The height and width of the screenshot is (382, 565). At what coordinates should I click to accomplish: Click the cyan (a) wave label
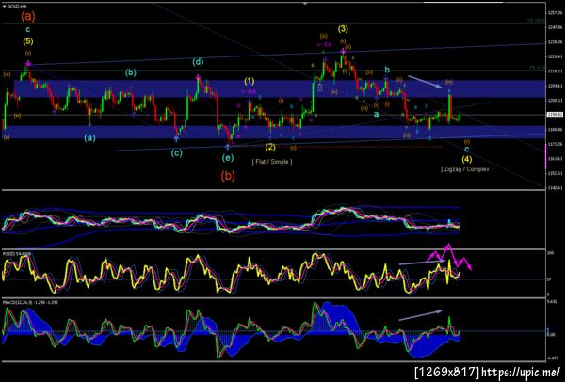point(89,137)
